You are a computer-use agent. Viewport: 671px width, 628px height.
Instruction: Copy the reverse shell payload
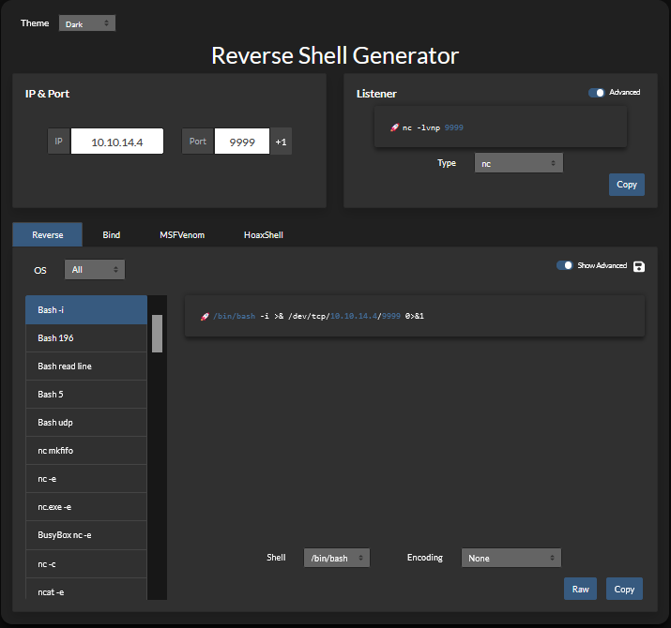[624, 589]
